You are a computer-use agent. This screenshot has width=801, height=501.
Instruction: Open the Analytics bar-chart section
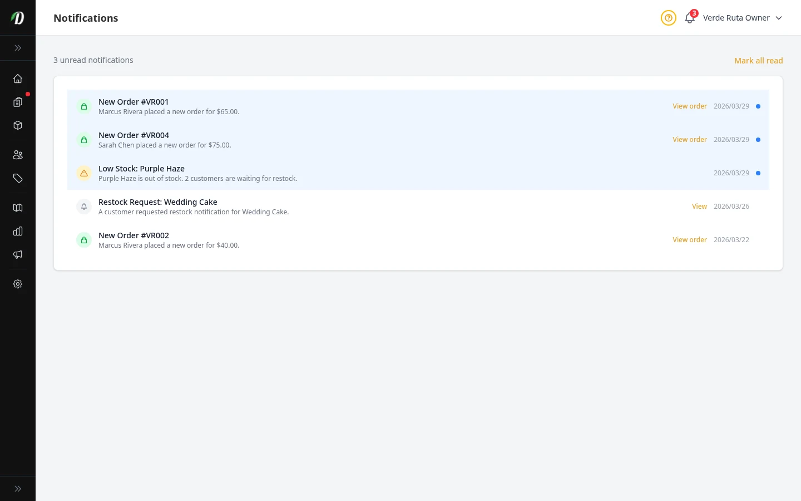18,231
